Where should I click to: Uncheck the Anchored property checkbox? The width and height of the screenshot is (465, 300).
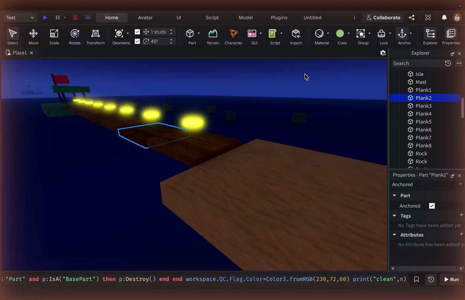coord(432,206)
